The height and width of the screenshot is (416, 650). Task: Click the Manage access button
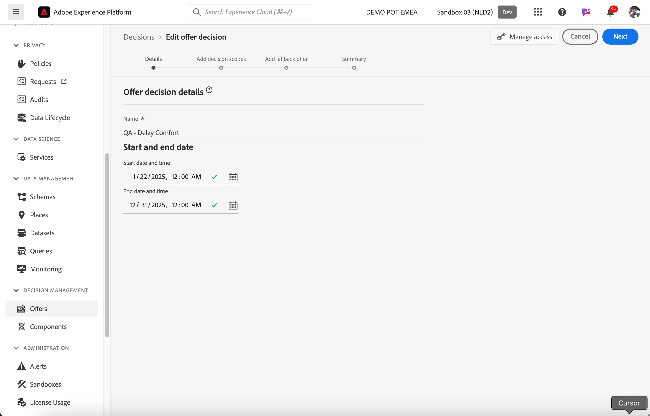point(524,37)
